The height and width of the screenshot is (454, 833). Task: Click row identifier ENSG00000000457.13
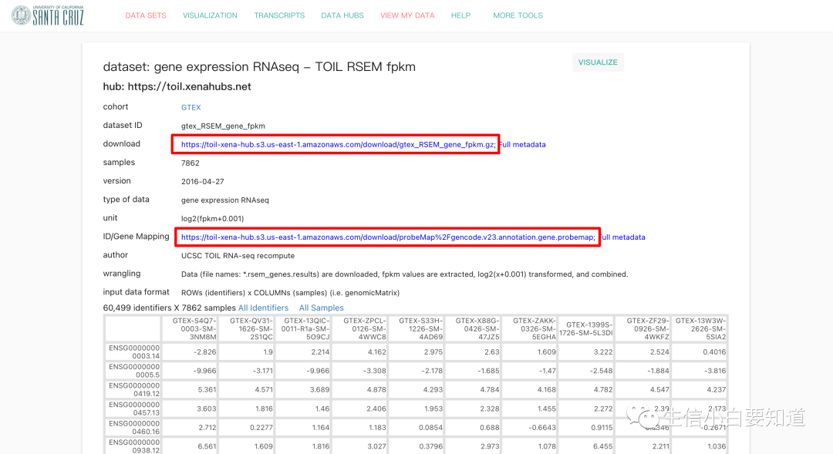point(133,409)
